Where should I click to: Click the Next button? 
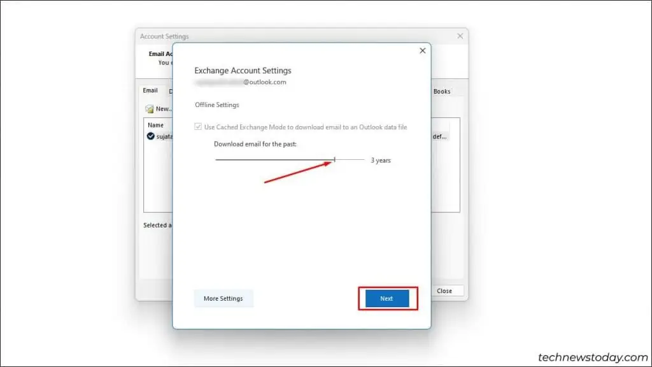click(386, 298)
